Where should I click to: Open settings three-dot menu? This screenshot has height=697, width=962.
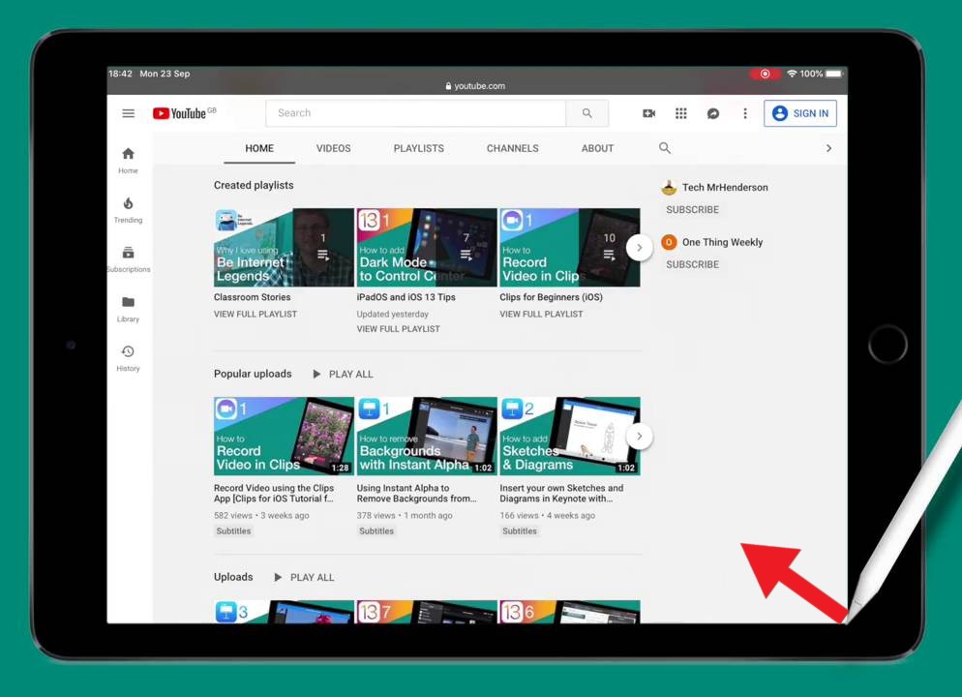tap(745, 113)
